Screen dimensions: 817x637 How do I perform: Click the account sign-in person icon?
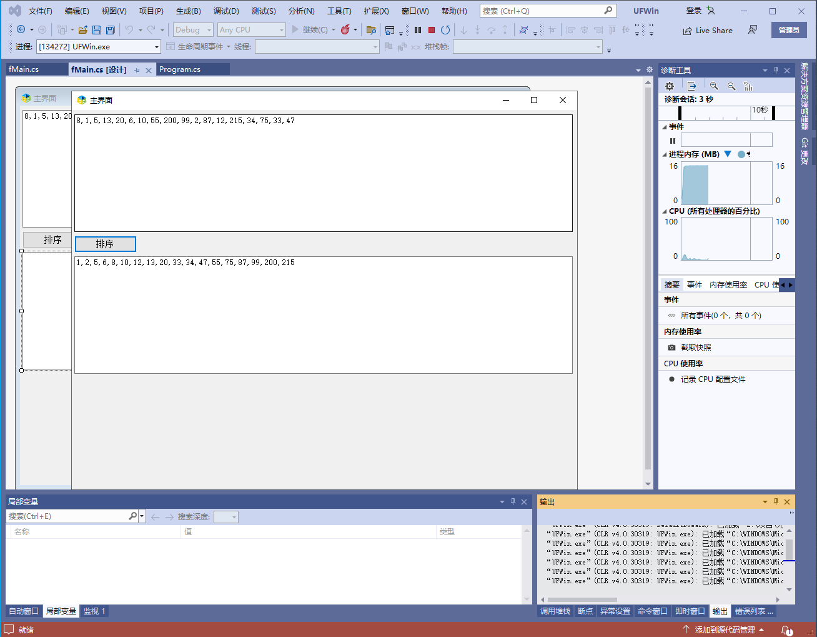tap(711, 11)
